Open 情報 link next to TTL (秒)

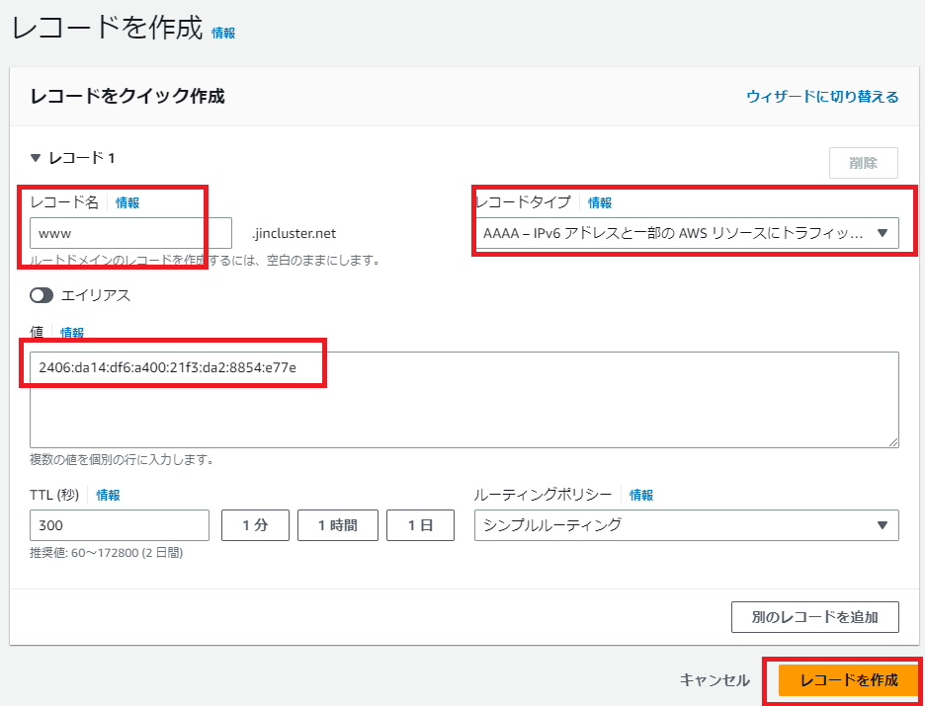pyautogui.click(x=108, y=495)
